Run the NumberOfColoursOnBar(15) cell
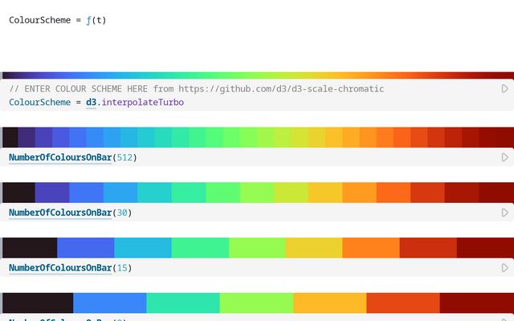Screen dimensions: 514x321 505,268
